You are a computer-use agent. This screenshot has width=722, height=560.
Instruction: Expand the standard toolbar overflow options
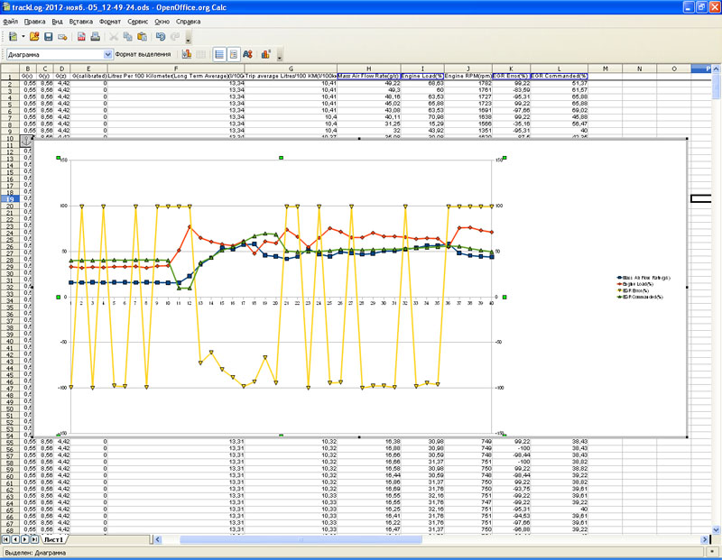[x=188, y=41]
